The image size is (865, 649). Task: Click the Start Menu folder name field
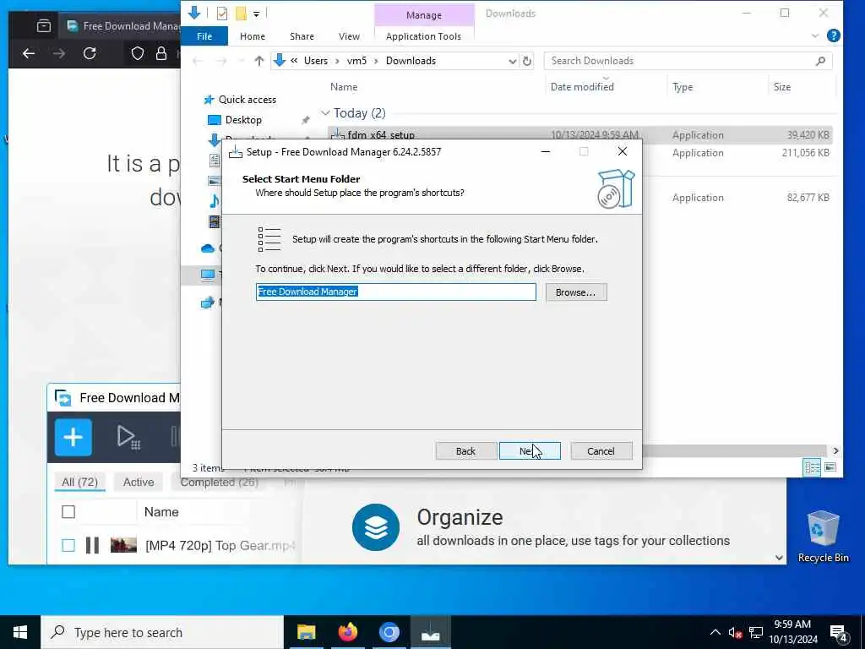pyautogui.click(x=395, y=292)
